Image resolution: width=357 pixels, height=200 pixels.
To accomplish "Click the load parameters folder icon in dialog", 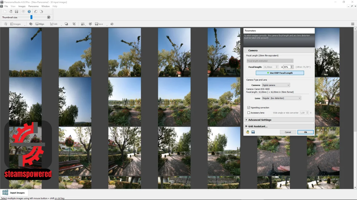I will pos(247,132).
